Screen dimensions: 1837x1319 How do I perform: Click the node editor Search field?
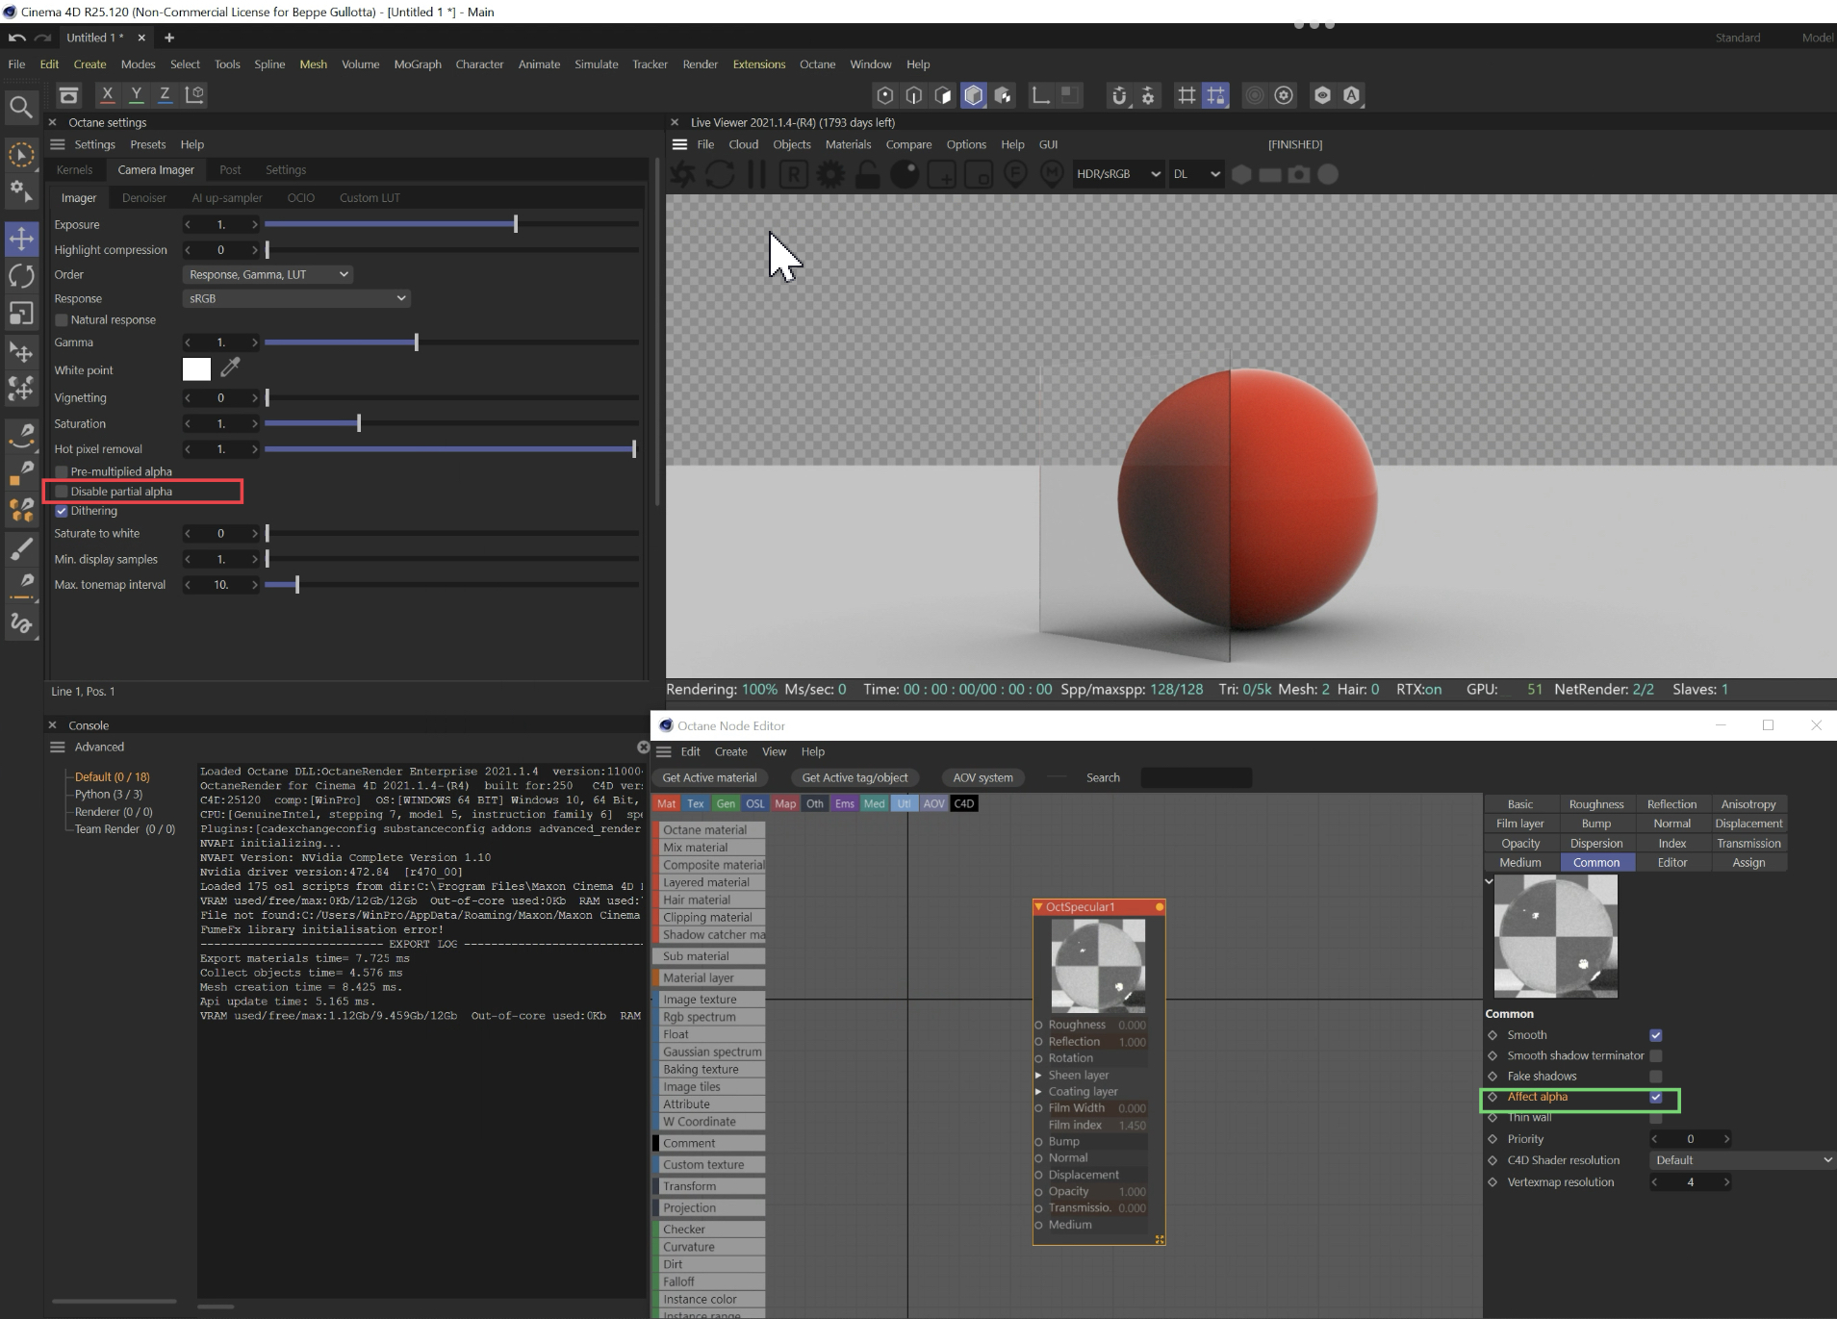coord(1195,777)
